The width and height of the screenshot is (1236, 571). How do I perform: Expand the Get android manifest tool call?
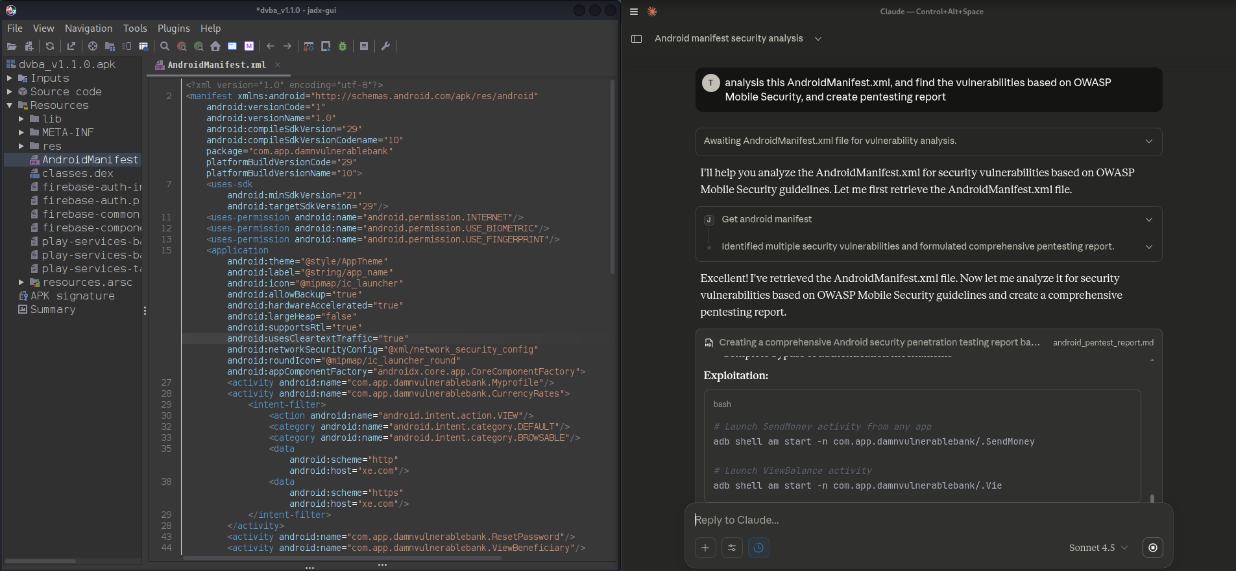click(1148, 220)
